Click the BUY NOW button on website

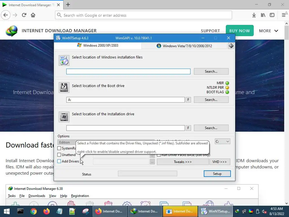tap(240, 31)
